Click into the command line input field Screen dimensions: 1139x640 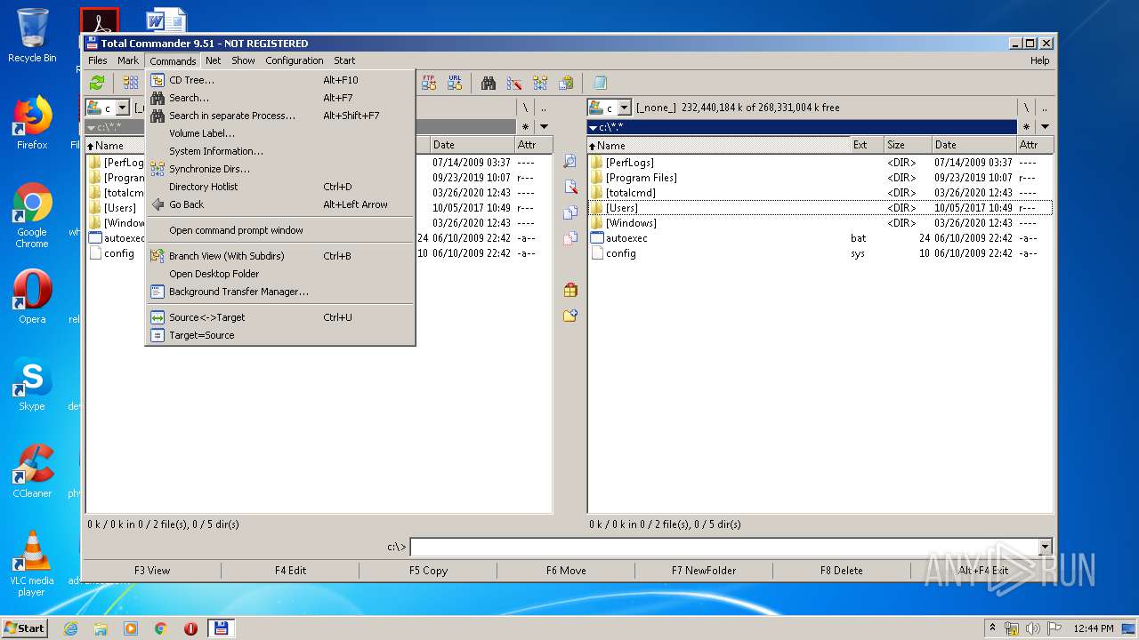pyautogui.click(x=724, y=547)
